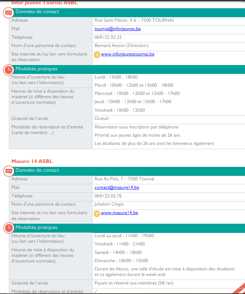
Task: Select the address Rue Saint-Martin, 4-6 – 7500 TOURNAI
Action: 134,20
